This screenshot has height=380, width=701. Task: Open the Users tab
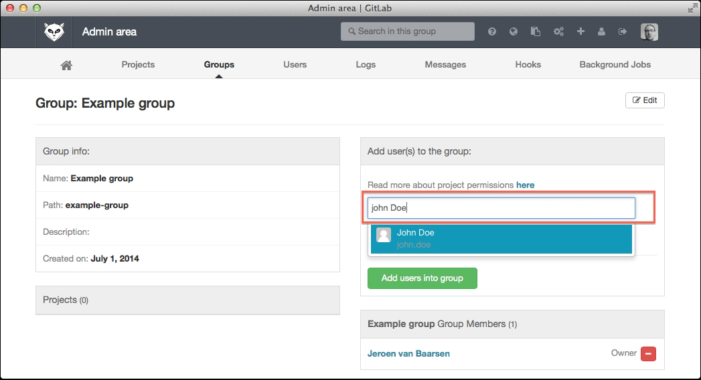pyautogui.click(x=295, y=65)
